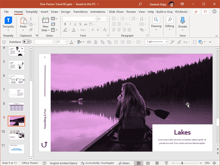The width and height of the screenshot is (220, 166).
Task: Open the Slide Layout dropdown
Action: click(54, 19)
